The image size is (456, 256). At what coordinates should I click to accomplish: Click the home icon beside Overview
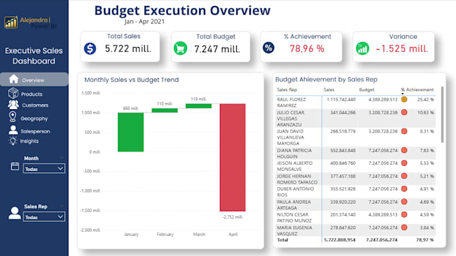point(13,79)
